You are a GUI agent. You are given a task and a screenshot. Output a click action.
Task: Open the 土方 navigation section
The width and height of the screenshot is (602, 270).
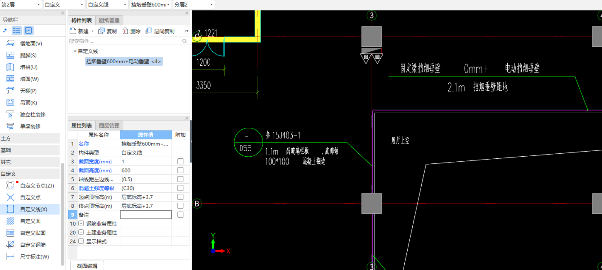(x=30, y=138)
